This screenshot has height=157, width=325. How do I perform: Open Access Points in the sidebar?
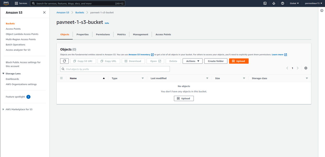point(13,29)
